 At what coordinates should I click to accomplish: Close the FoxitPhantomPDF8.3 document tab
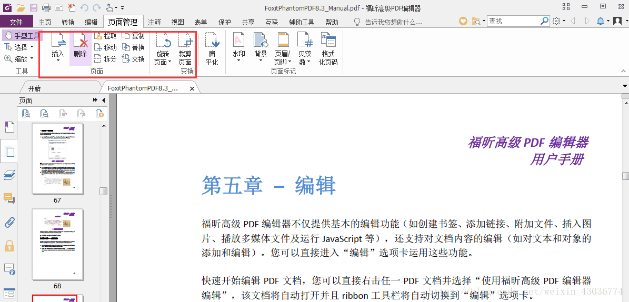coord(192,88)
